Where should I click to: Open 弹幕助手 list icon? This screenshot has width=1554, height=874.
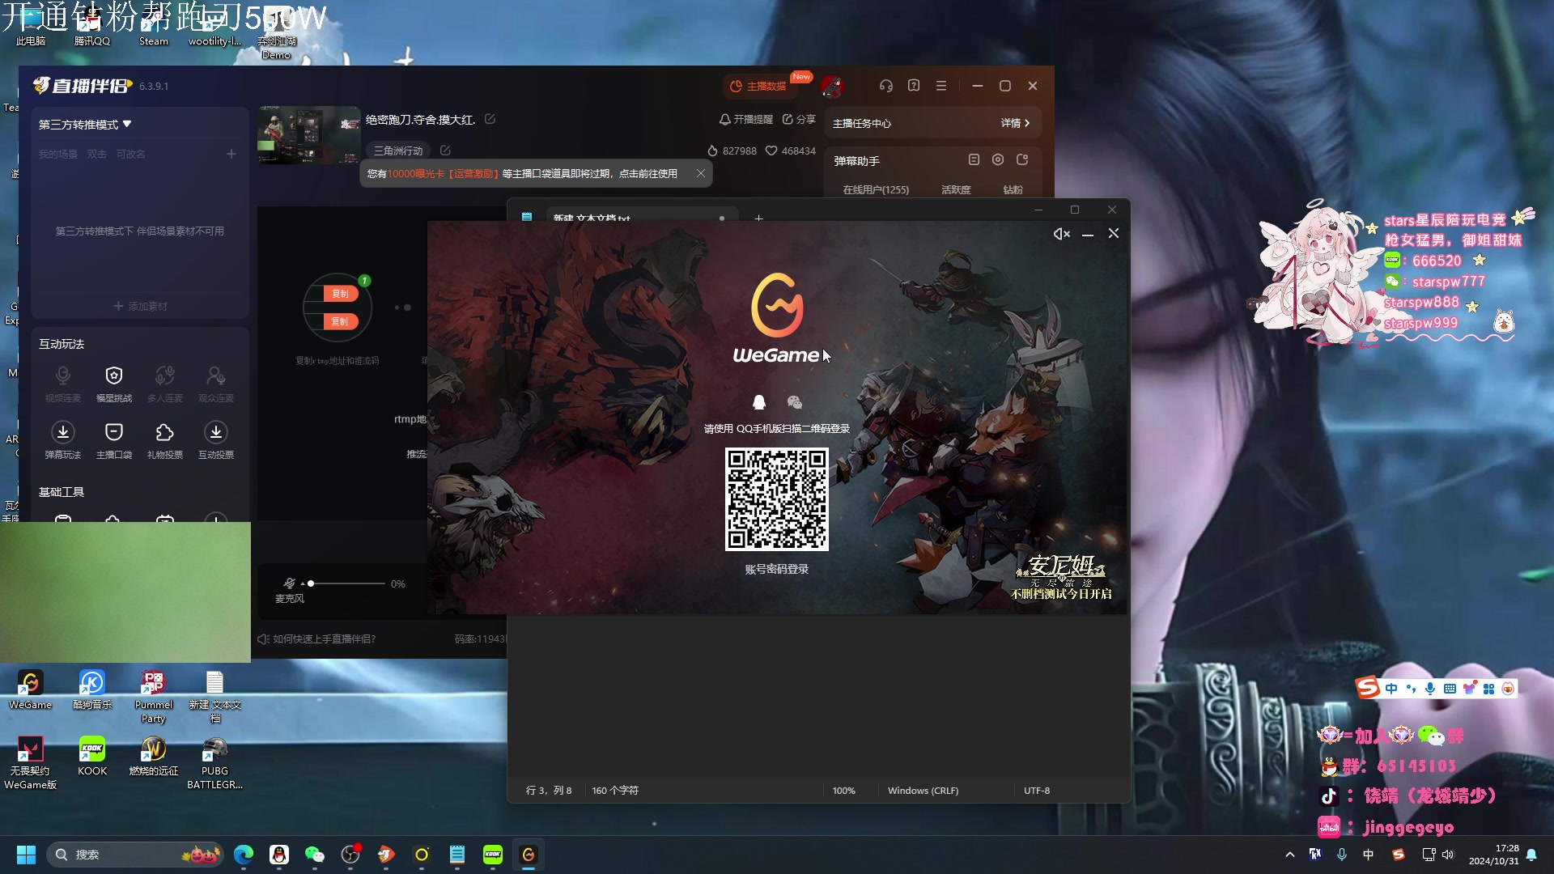tap(974, 160)
